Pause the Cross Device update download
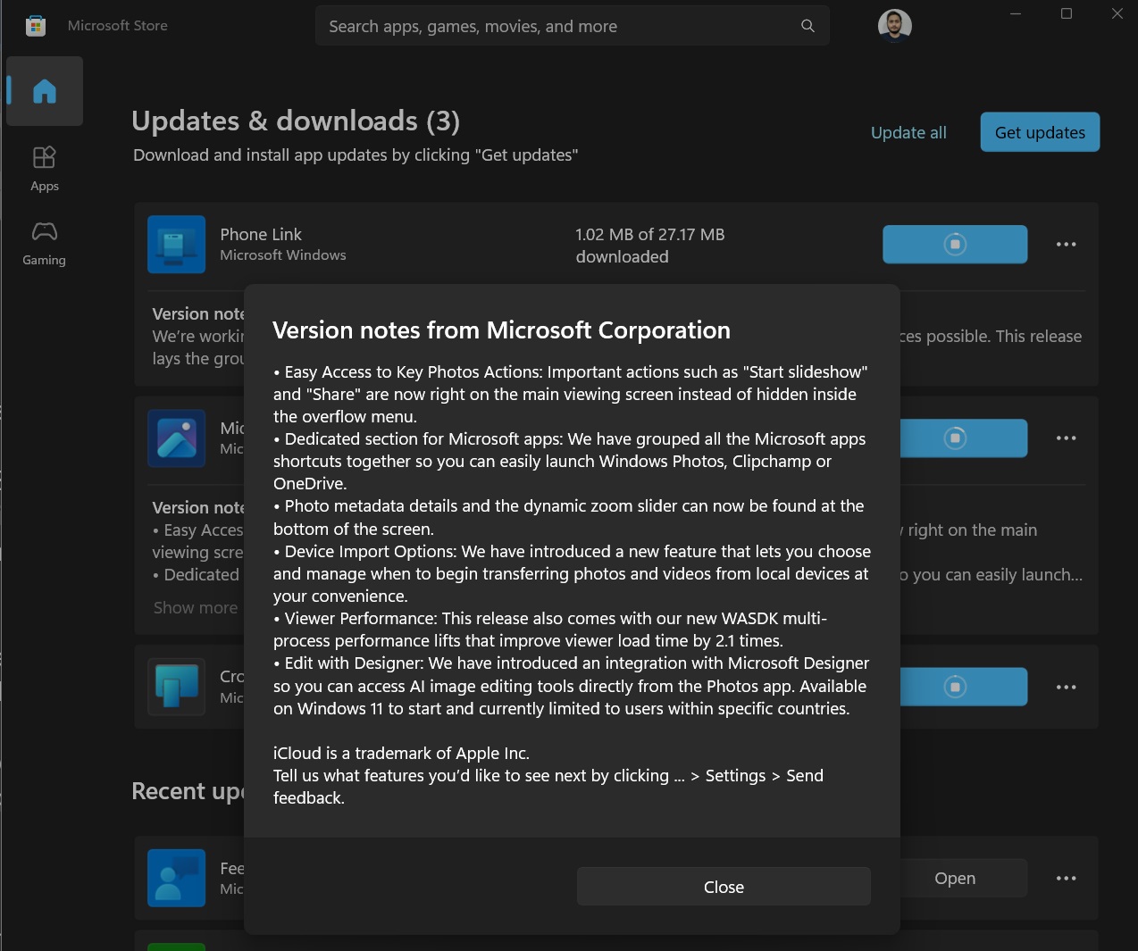The height and width of the screenshot is (951, 1138). 954,686
